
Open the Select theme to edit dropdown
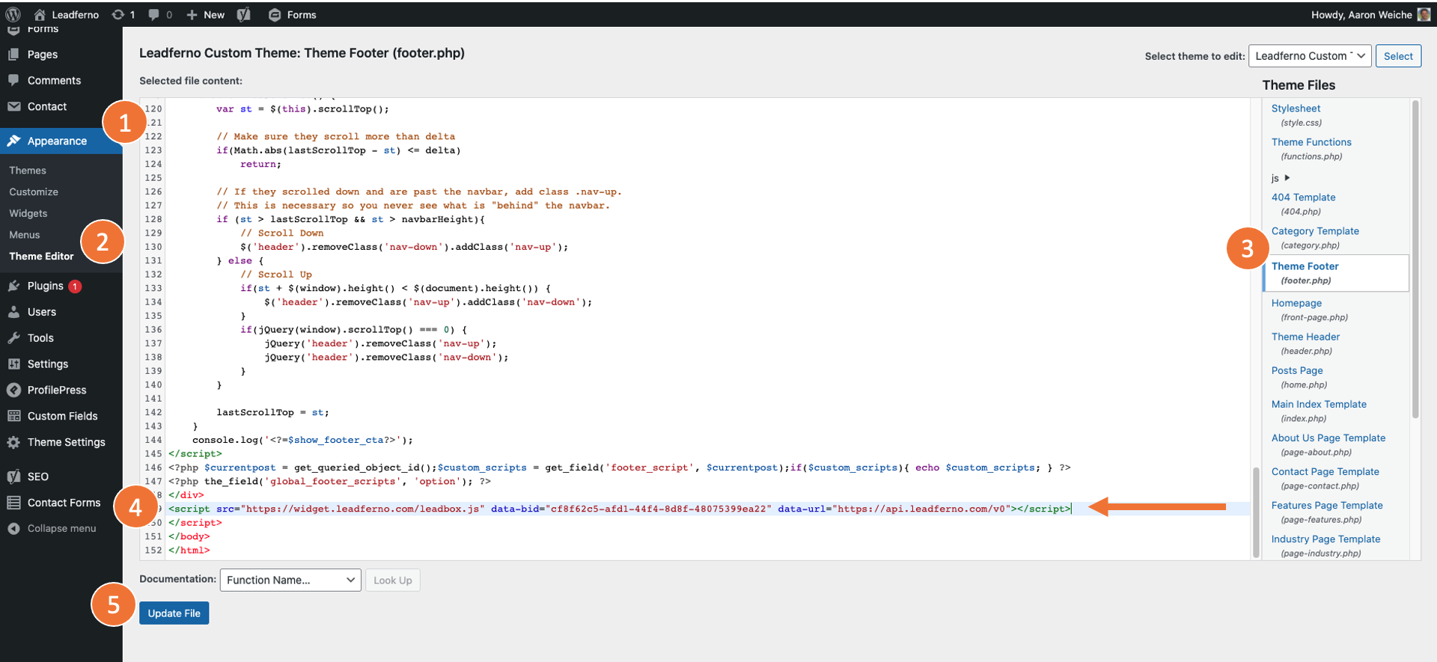[x=1309, y=56]
